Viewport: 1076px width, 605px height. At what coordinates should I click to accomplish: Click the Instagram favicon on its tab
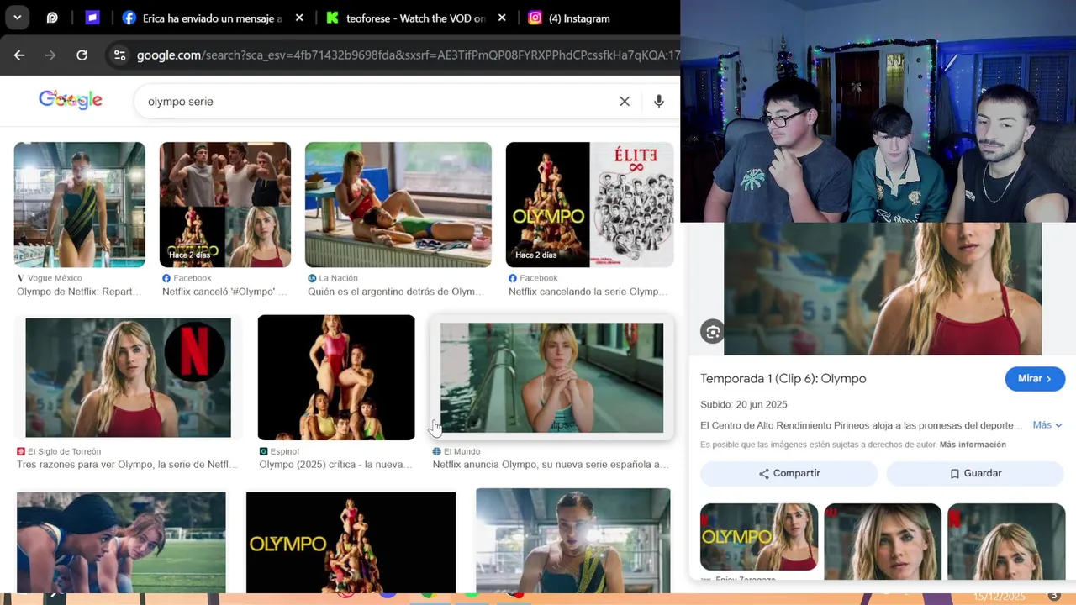pyautogui.click(x=535, y=18)
